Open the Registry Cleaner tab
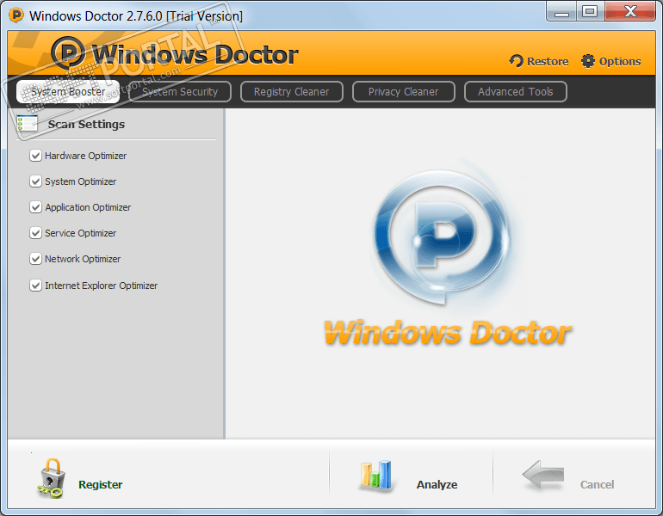 [291, 92]
